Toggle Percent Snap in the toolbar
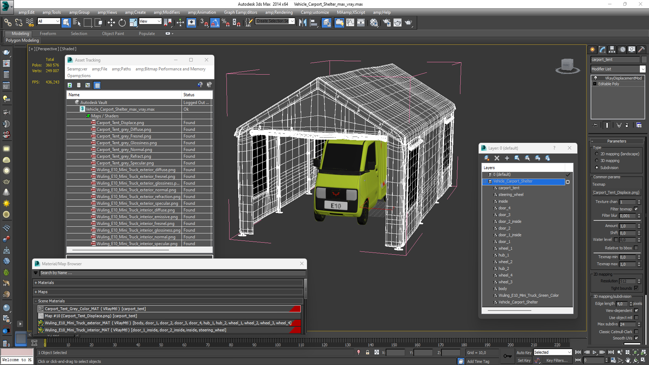 coord(225,23)
